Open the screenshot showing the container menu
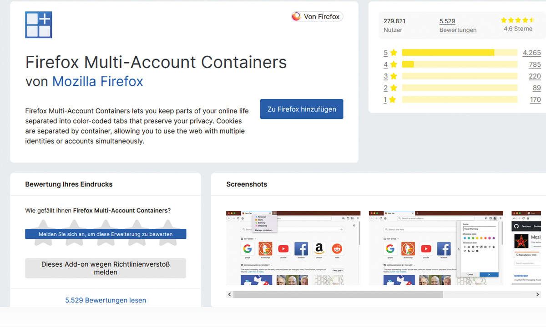Image resolution: width=546 pixels, height=327 pixels. [x=293, y=248]
